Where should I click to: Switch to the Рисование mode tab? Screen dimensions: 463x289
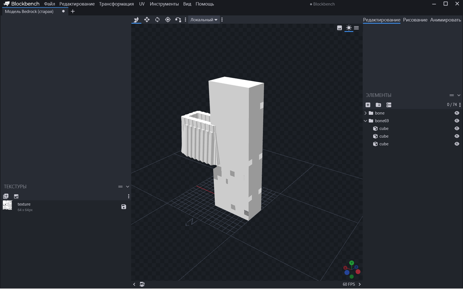[x=415, y=20]
